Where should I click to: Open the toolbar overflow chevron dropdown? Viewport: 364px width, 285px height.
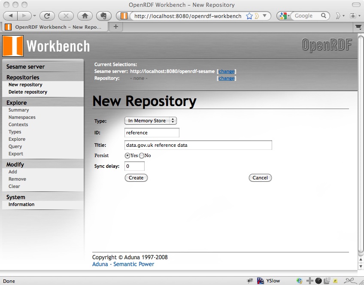pos(340,16)
